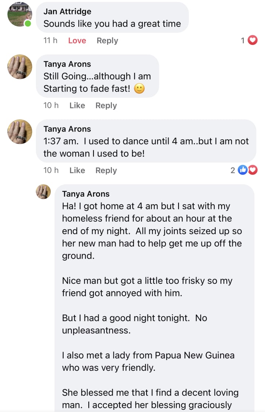Toggle Love on Jan Attridge's comment
The height and width of the screenshot is (412, 265).
tap(77, 41)
